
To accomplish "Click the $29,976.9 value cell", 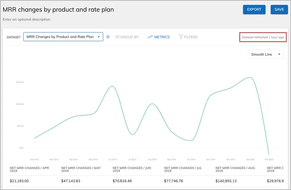I will 275,181.
